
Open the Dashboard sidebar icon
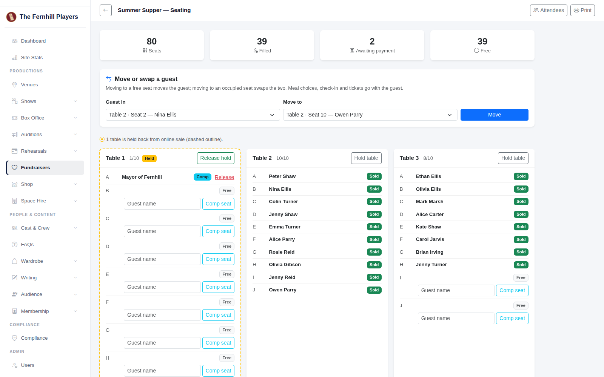click(15, 41)
